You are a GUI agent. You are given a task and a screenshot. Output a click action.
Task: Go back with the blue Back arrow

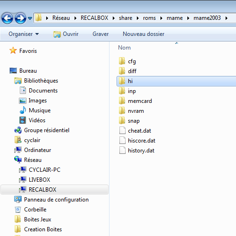(x=7, y=18)
